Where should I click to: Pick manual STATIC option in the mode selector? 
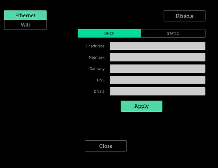[173, 34]
